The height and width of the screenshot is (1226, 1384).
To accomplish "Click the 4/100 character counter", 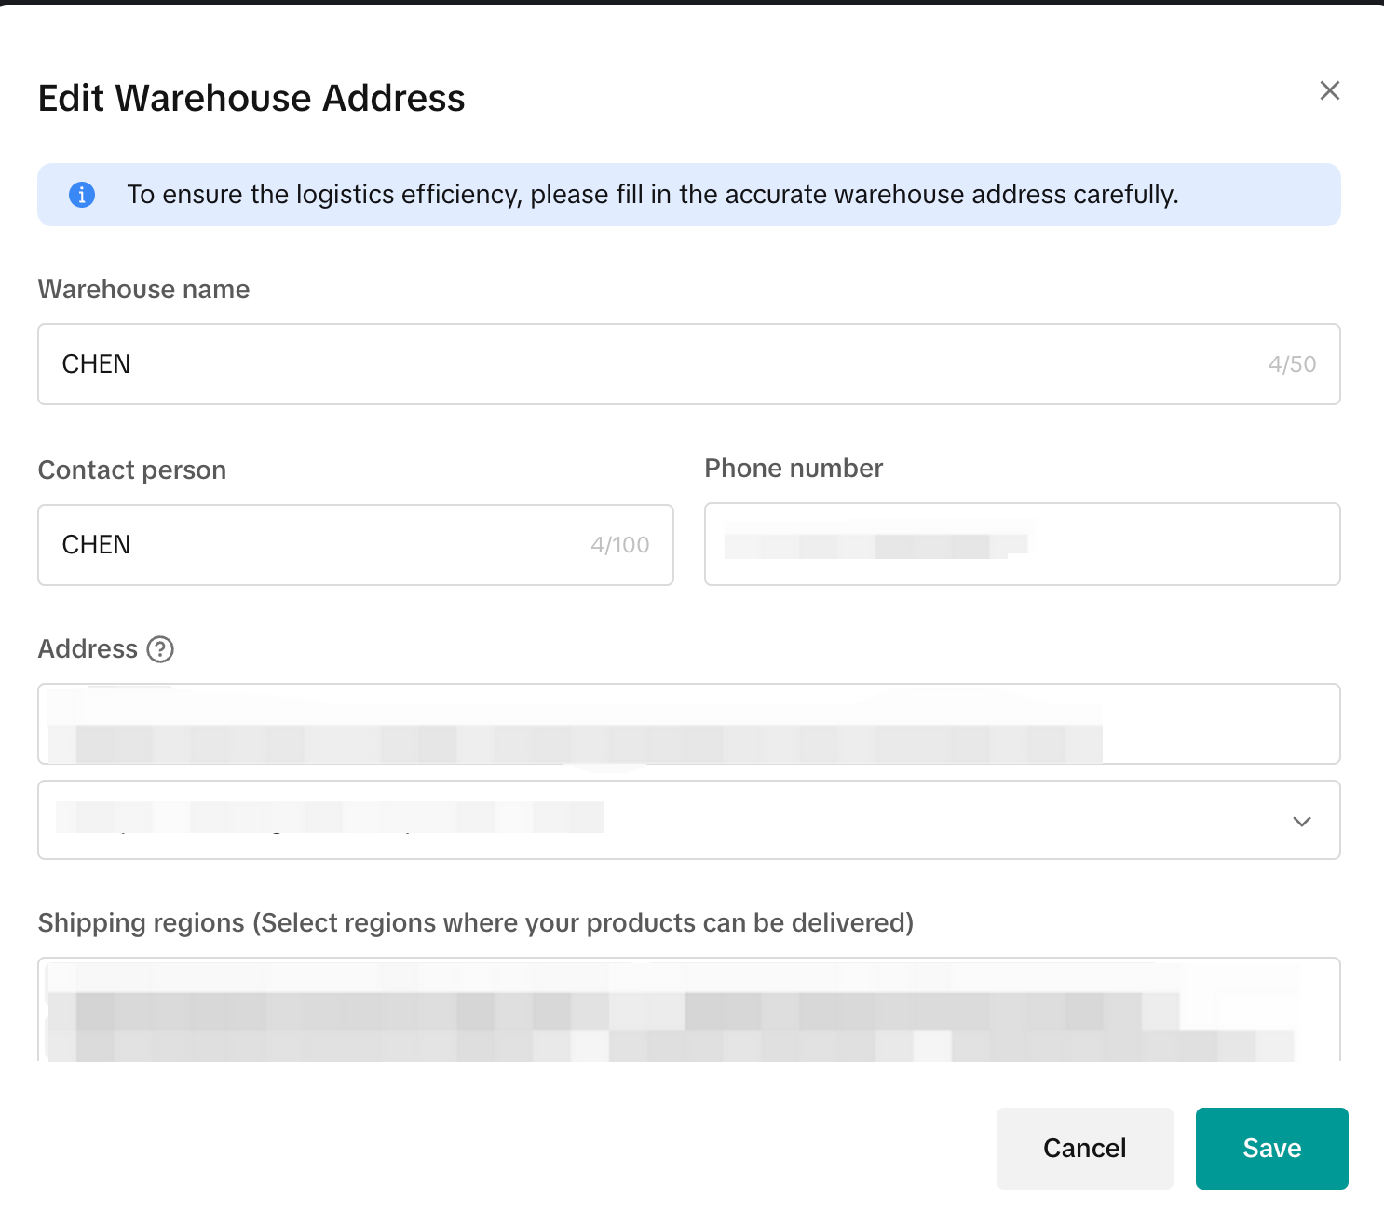I will [619, 545].
